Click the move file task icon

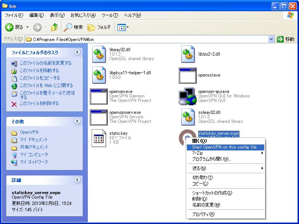click(x=14, y=71)
